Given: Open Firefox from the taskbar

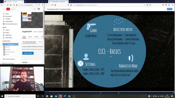Looking at the screenshot, I should 60,96.
